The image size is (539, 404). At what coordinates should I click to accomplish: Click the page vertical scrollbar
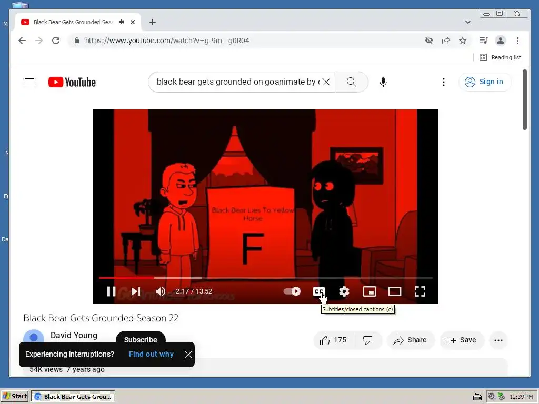click(x=525, y=99)
